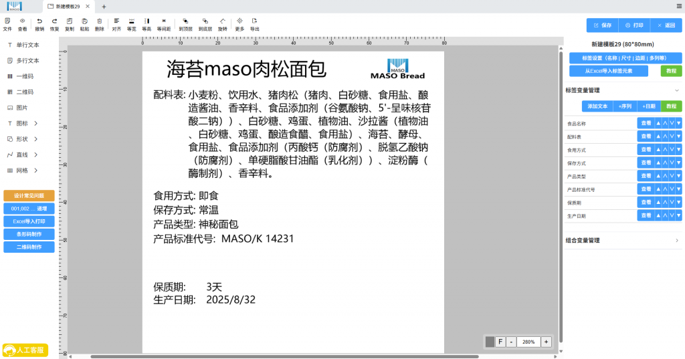
Task: Delete element using 删除 trash icon
Action: point(100,25)
